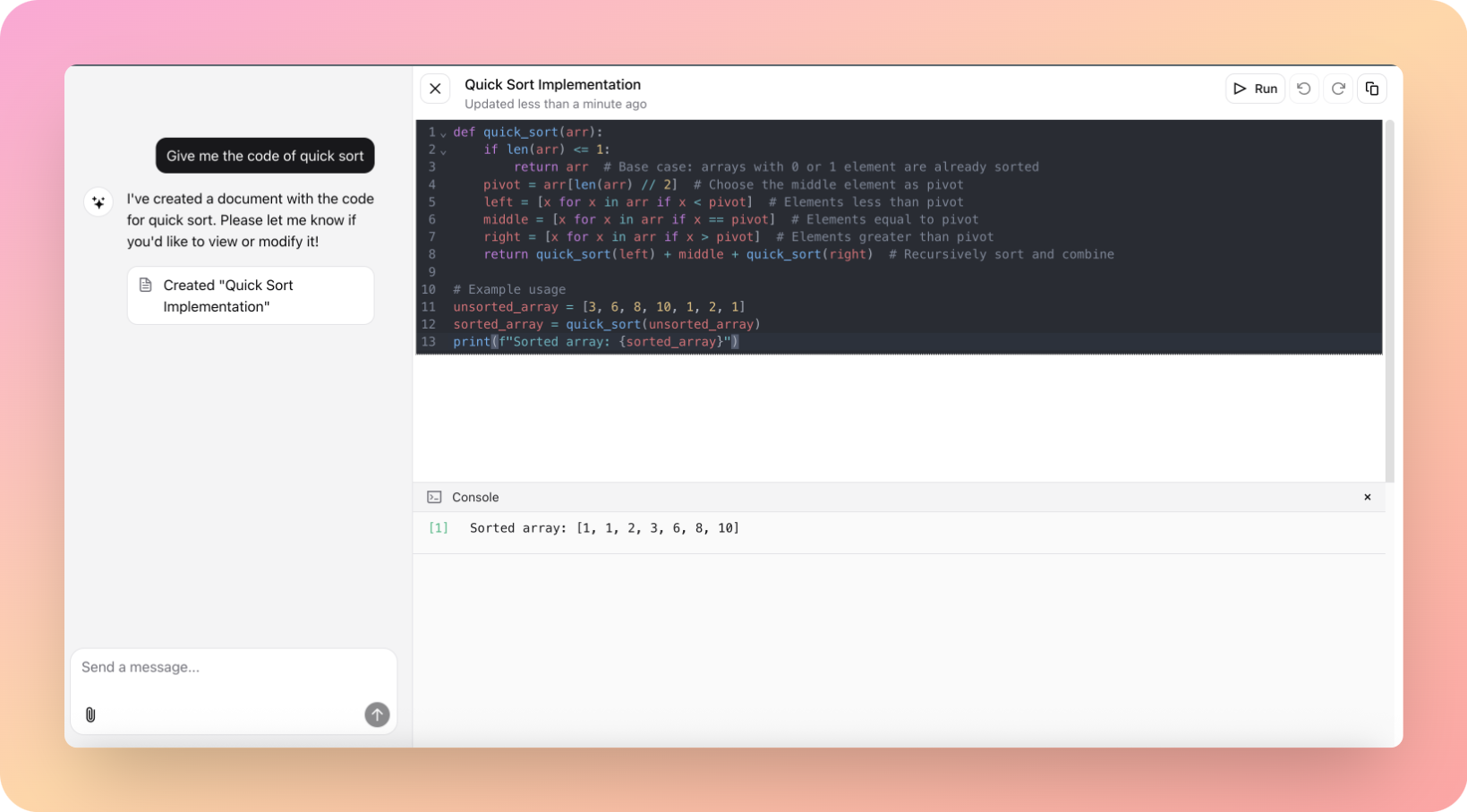Click the redo icon in the toolbar
This screenshot has height=812, width=1467.
coord(1338,89)
